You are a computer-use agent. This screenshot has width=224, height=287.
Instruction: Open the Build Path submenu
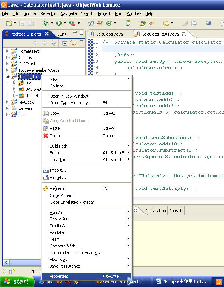click(59, 146)
